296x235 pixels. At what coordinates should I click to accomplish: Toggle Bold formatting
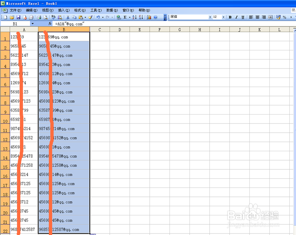click(x=230, y=17)
